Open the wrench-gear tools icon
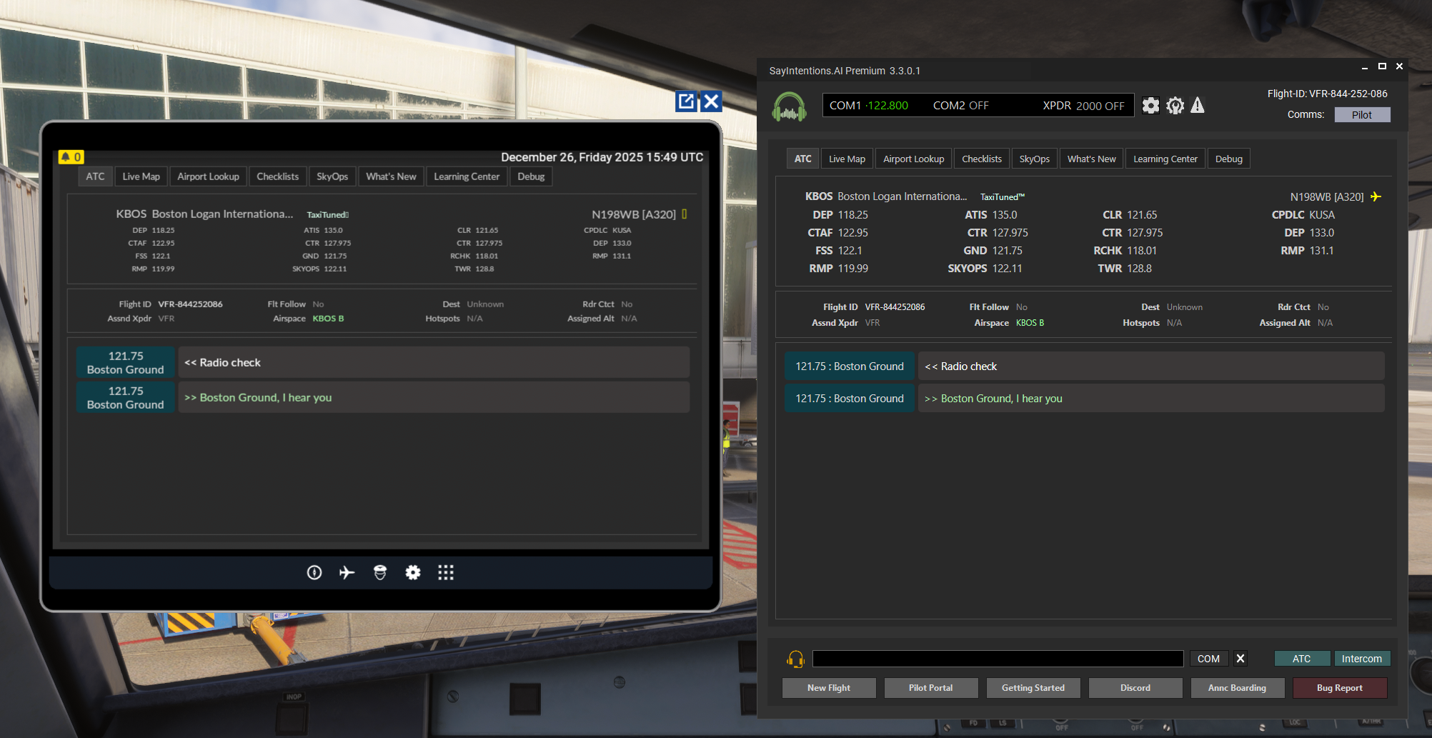1432x738 pixels. coord(1175,106)
